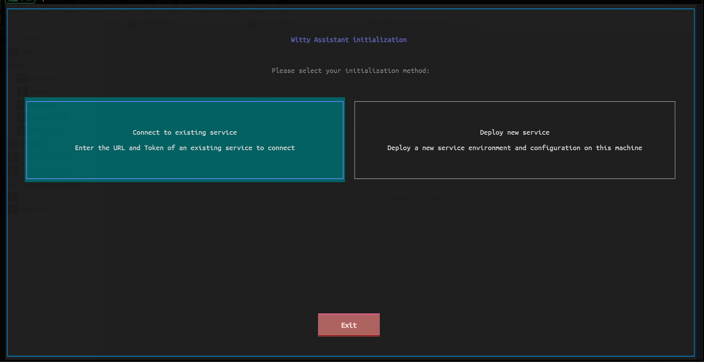Open the Sessions menu
The image size is (704, 362).
(96, 12)
